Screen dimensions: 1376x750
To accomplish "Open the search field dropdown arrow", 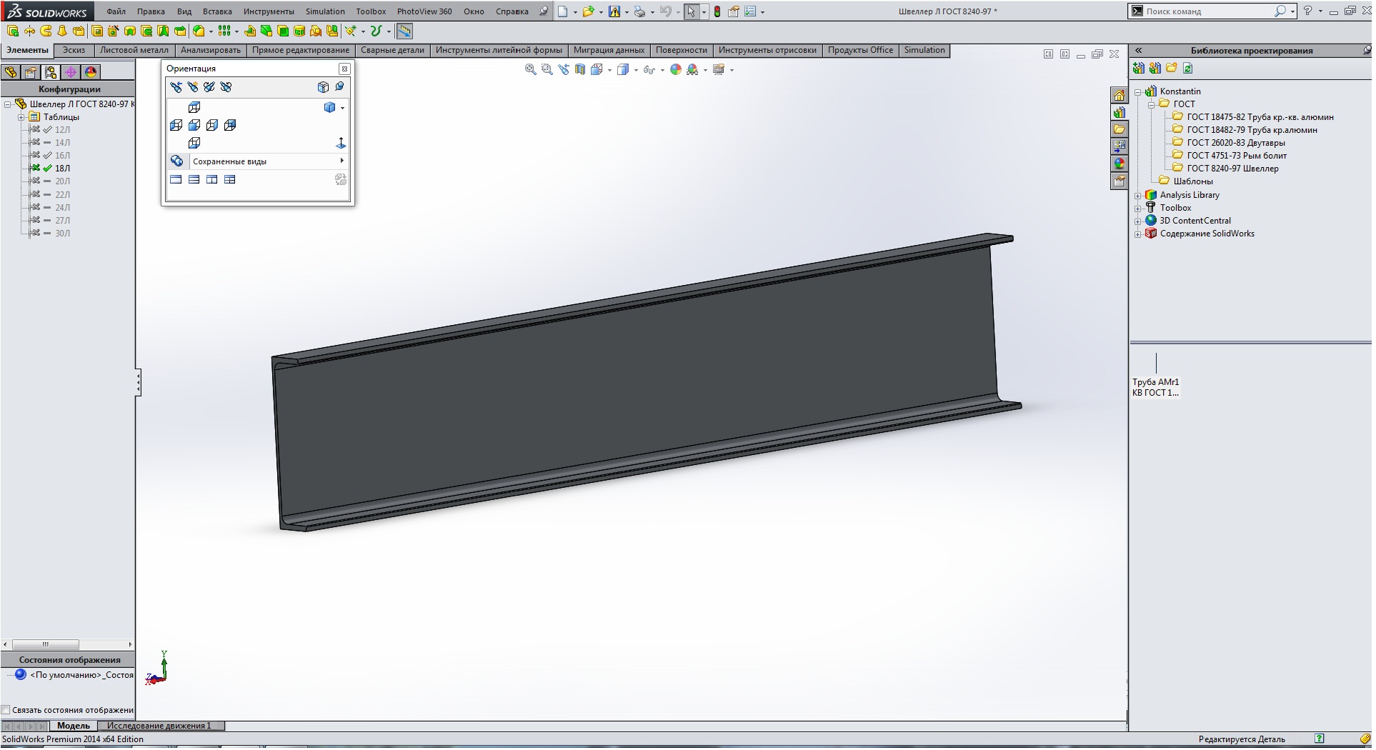I will pyautogui.click(x=1292, y=12).
